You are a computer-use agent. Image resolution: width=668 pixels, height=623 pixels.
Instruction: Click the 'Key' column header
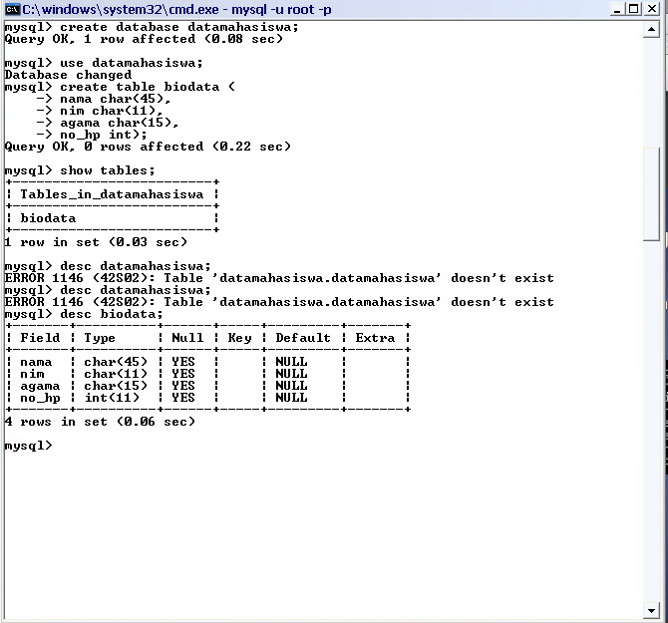click(x=239, y=338)
